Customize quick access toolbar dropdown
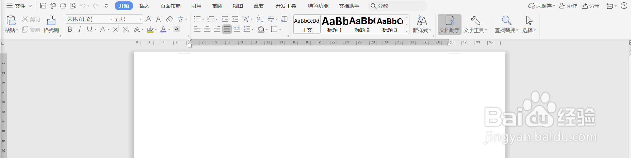The image size is (631, 158). 107,6
